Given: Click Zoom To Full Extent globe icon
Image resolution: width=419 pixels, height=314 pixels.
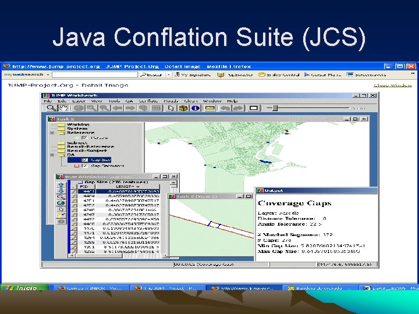Looking at the screenshot, I should [x=79, y=108].
